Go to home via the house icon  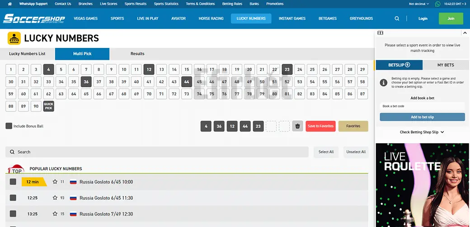10,4
